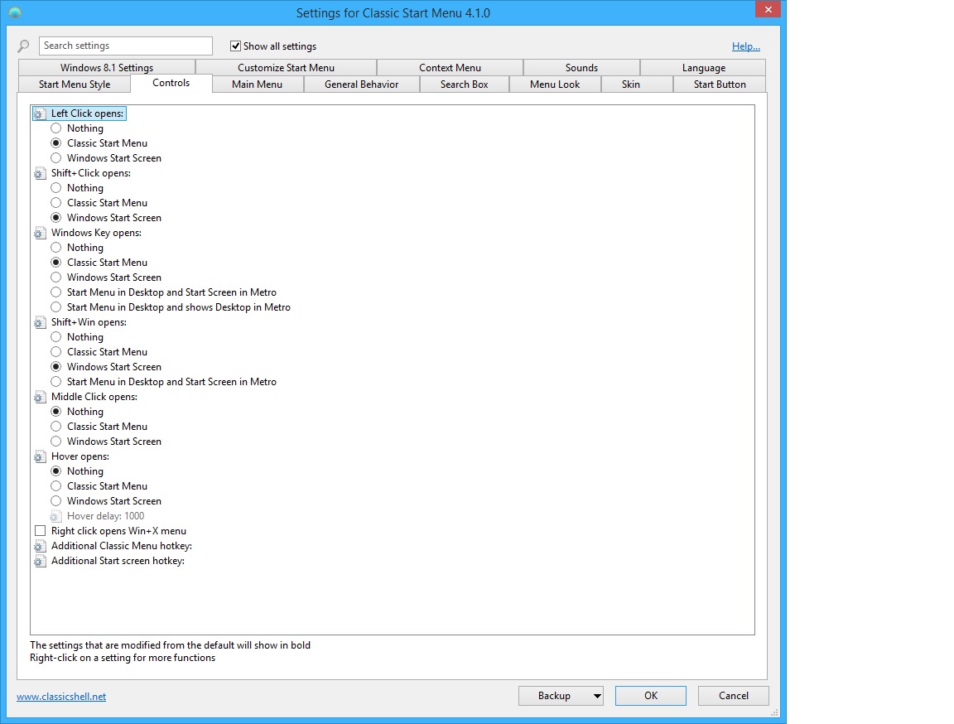Switch to the Windows 8.1 Settings tab
Viewport: 954px width, 724px height.
107,68
